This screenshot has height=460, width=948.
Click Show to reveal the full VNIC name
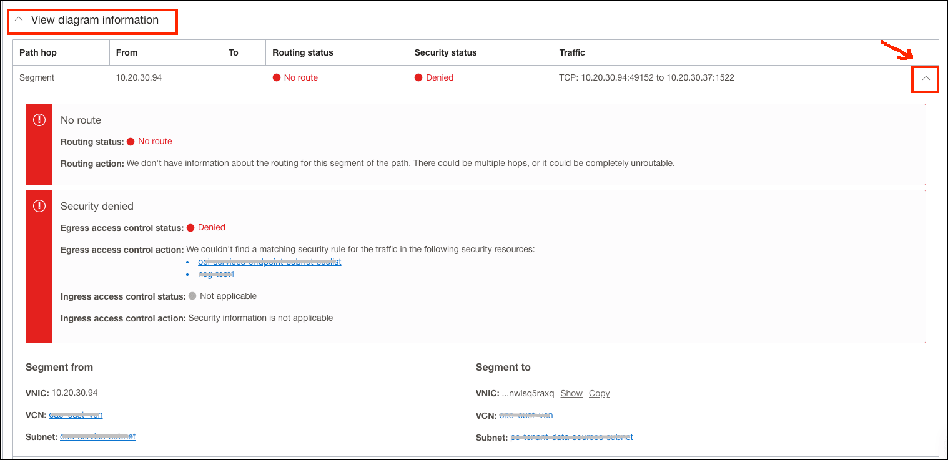pyautogui.click(x=571, y=393)
